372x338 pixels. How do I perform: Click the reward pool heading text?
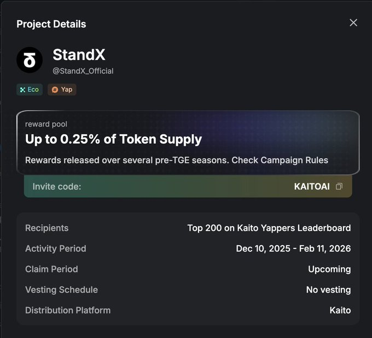click(x=113, y=139)
